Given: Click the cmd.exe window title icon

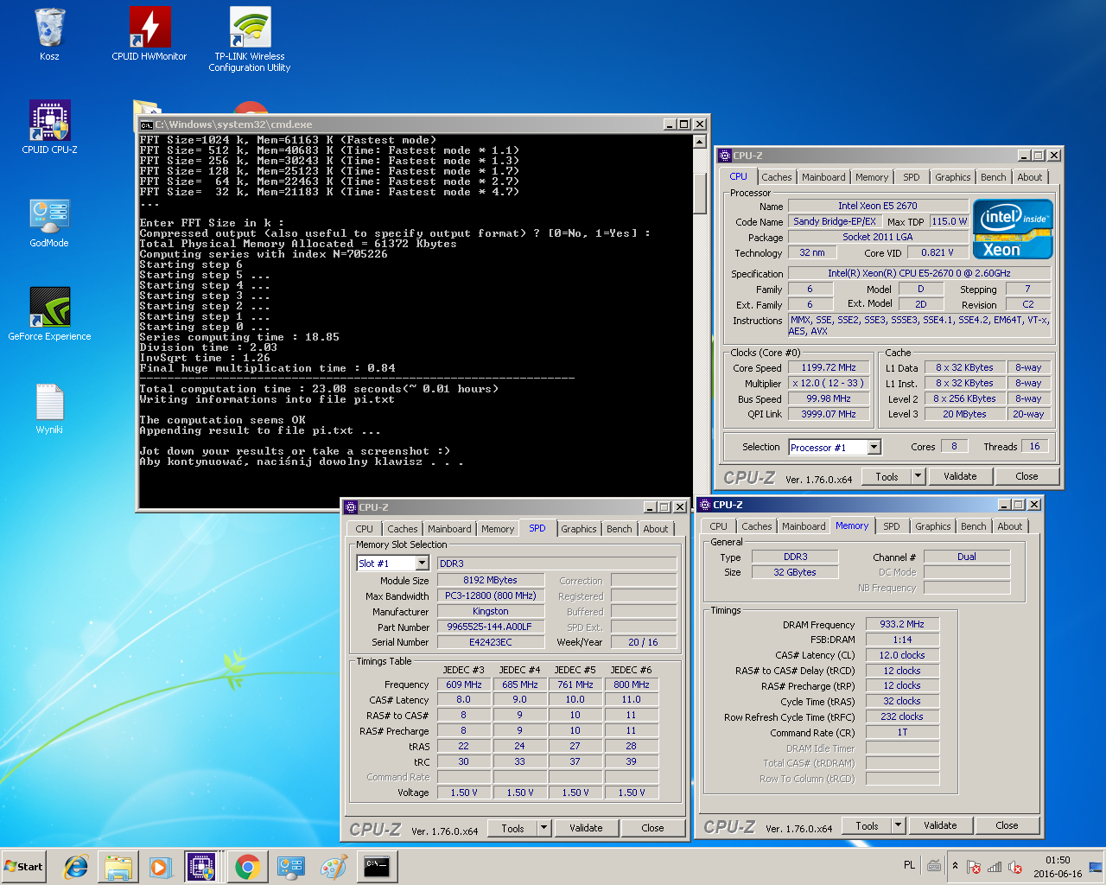Looking at the screenshot, I should (x=147, y=124).
